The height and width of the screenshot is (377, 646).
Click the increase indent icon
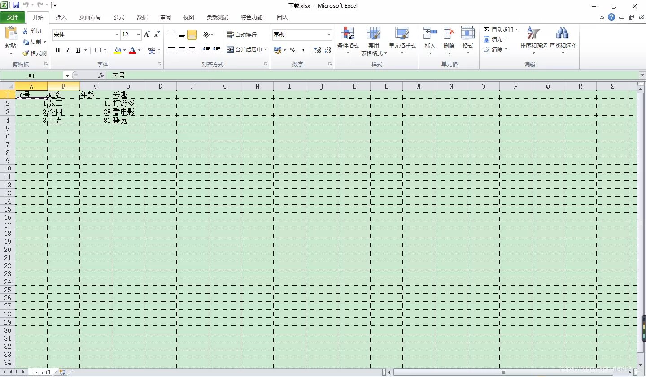click(x=216, y=50)
